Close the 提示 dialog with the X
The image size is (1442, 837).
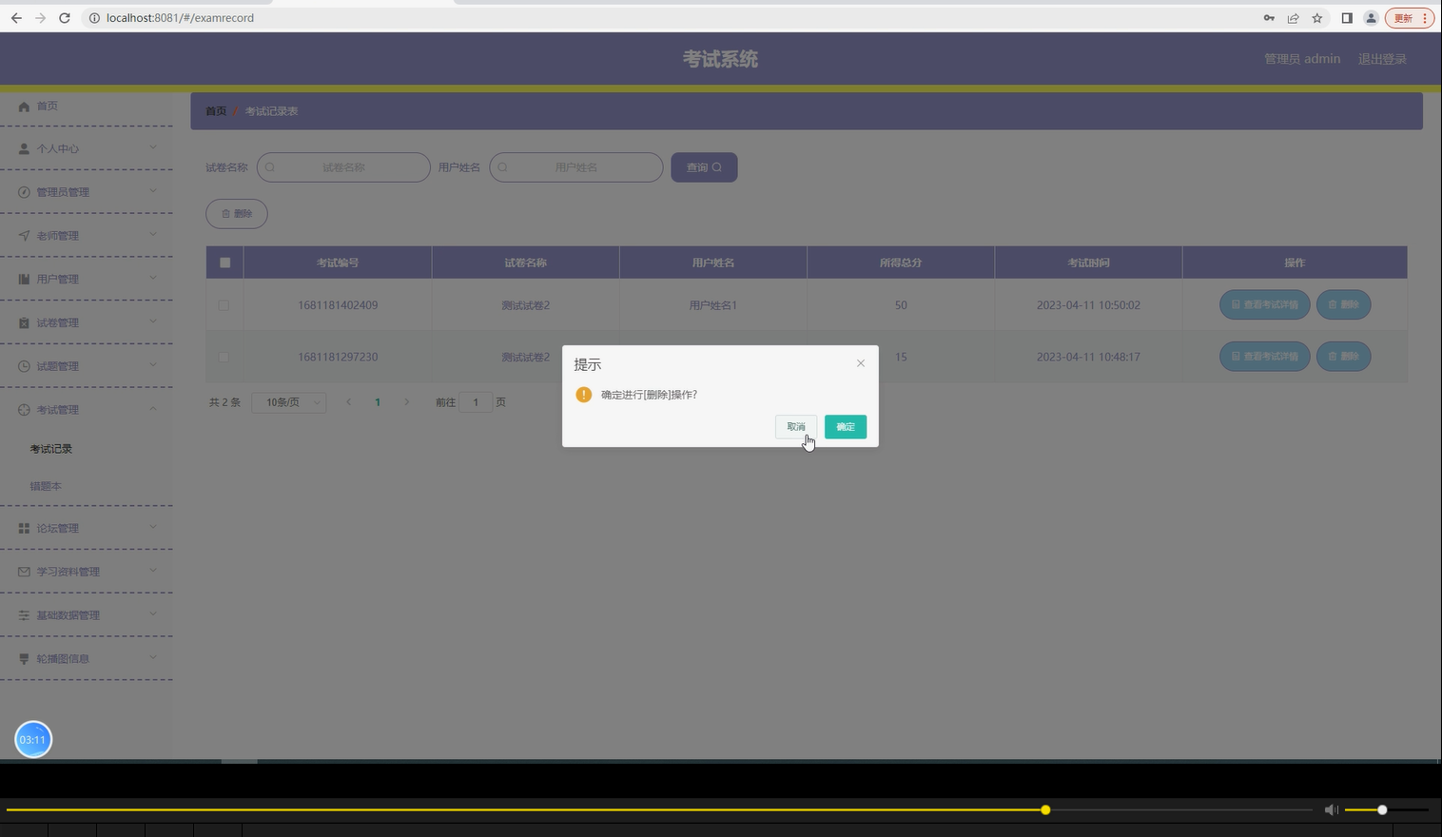[x=861, y=363]
